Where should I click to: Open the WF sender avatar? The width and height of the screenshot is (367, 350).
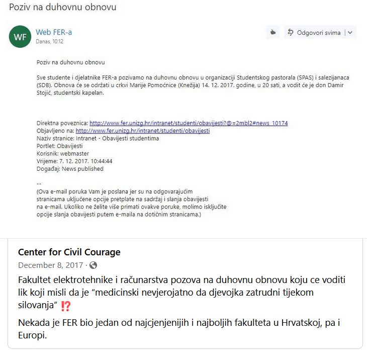pyautogui.click(x=20, y=36)
